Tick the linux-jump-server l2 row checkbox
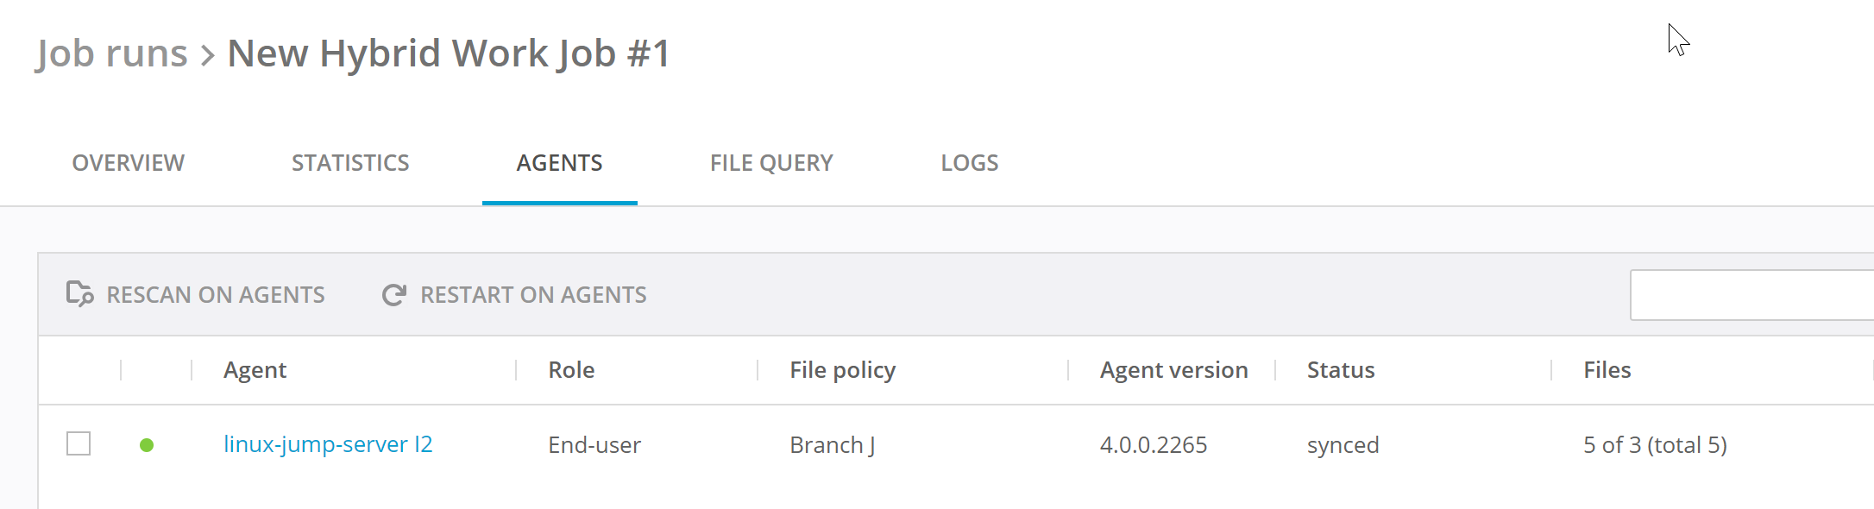Screen dimensions: 1874x509 click(79, 444)
